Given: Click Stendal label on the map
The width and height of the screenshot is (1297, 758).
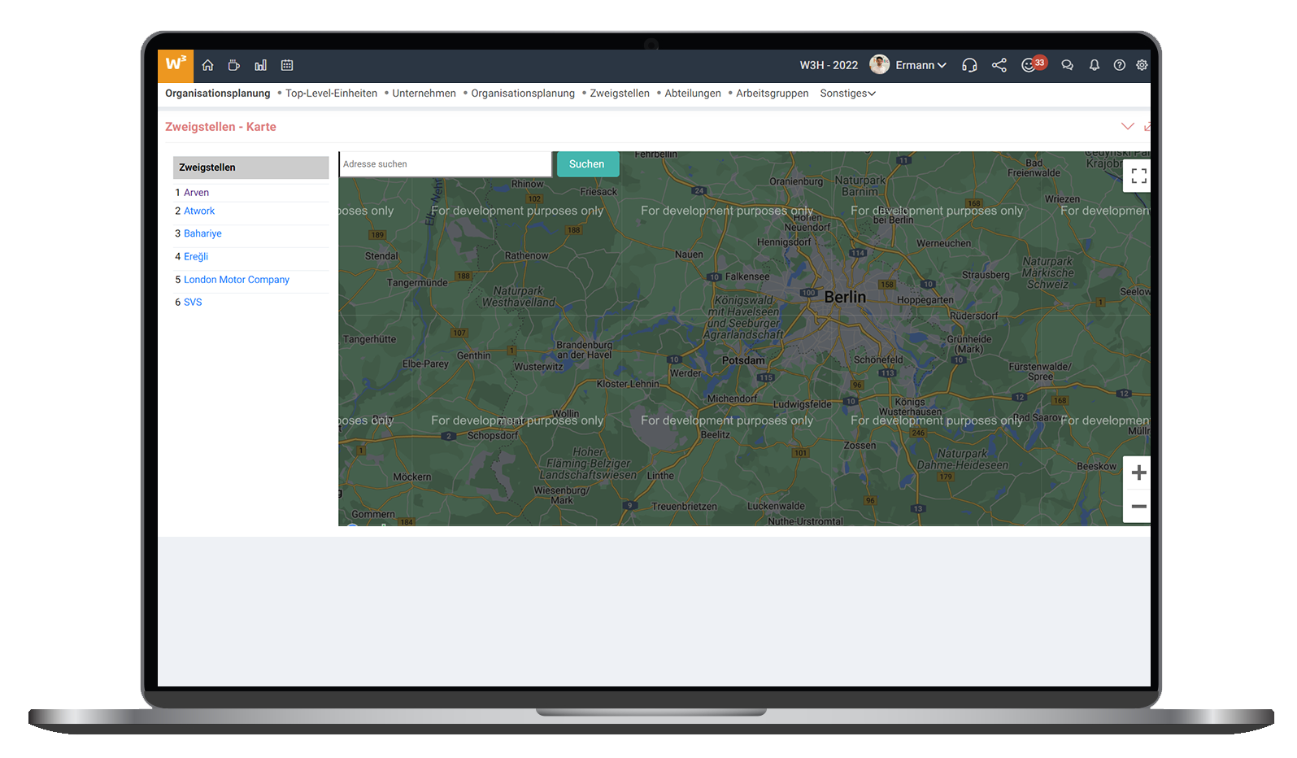Looking at the screenshot, I should point(381,256).
